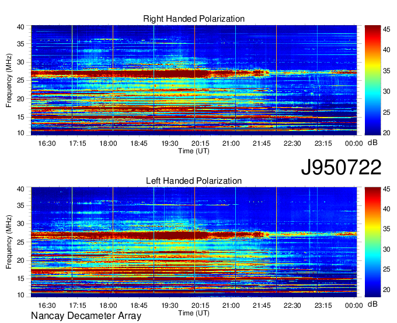Click the dB unit label beside Left Handed colorbar
This screenshot has height=323, width=397.
click(372, 304)
